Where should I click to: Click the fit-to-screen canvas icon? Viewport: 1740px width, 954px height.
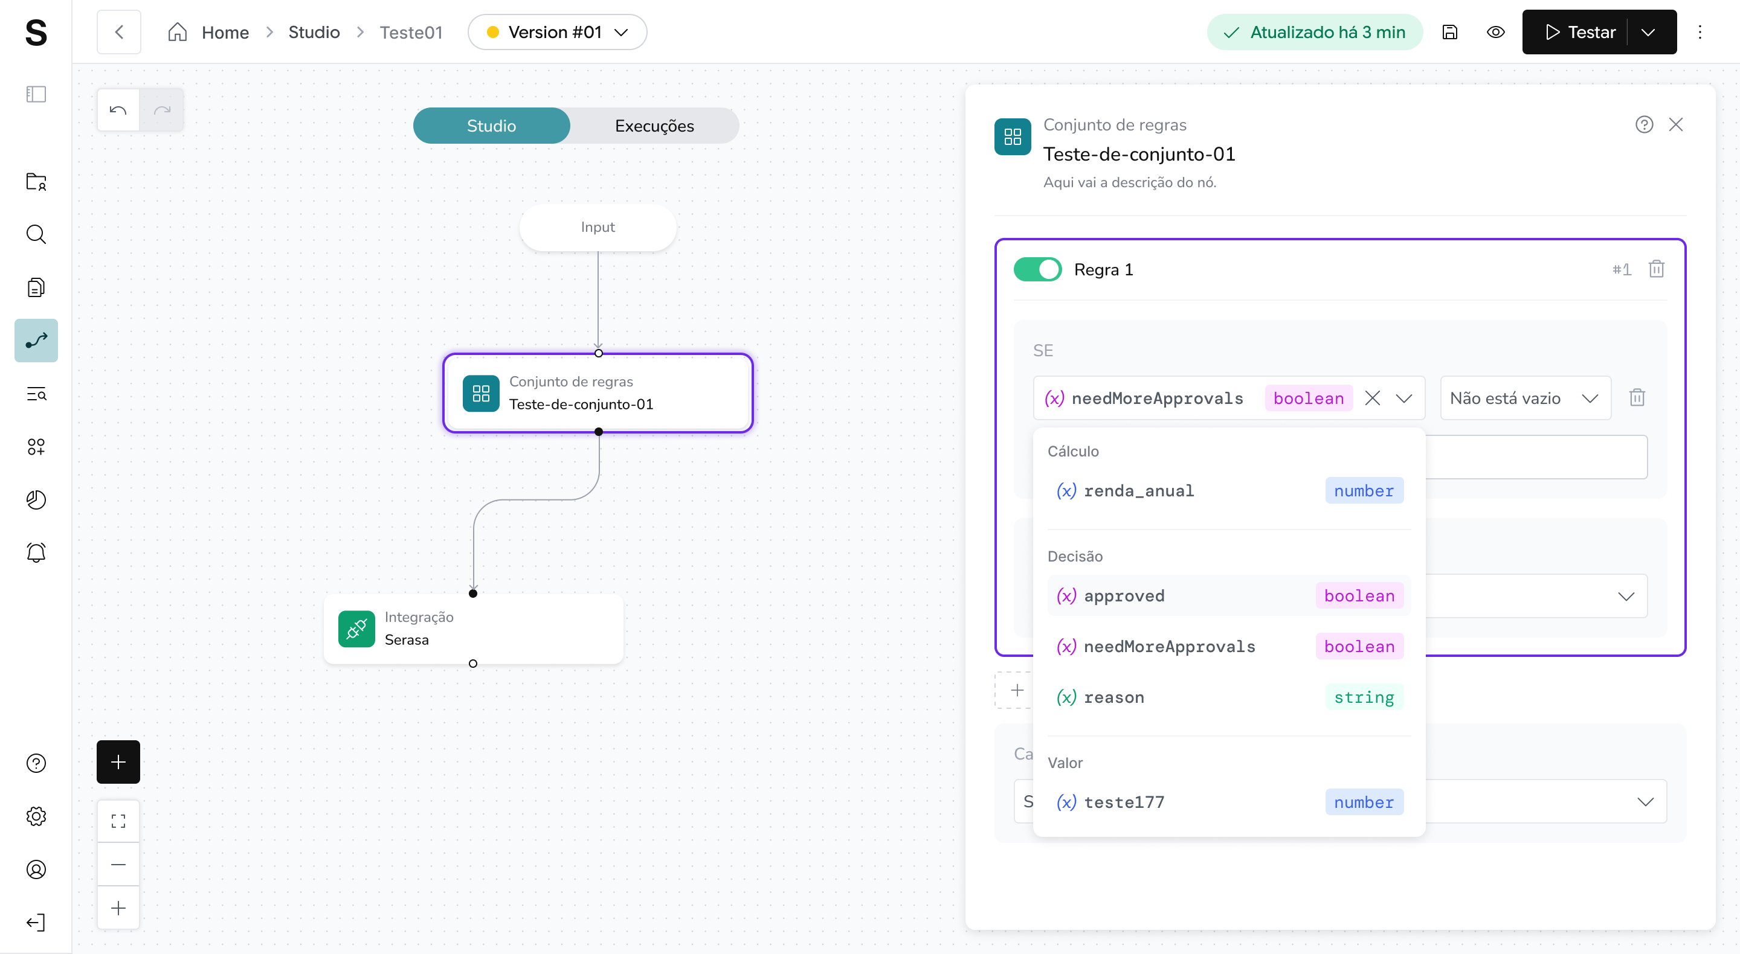118,821
